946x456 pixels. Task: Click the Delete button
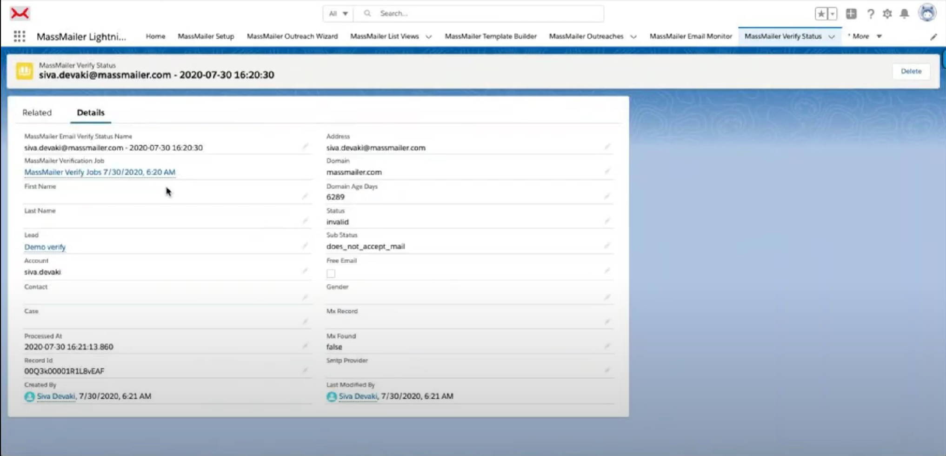pos(911,71)
